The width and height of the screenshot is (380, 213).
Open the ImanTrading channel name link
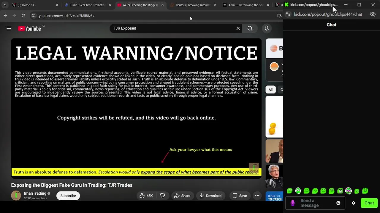tap(35, 193)
